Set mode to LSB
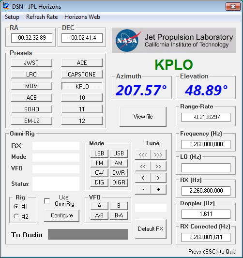 (99, 153)
